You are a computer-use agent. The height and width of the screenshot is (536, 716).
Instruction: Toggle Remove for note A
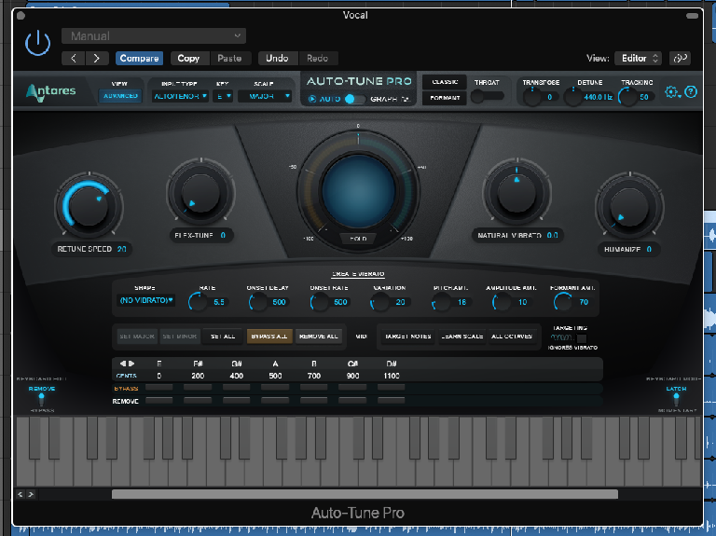point(275,401)
